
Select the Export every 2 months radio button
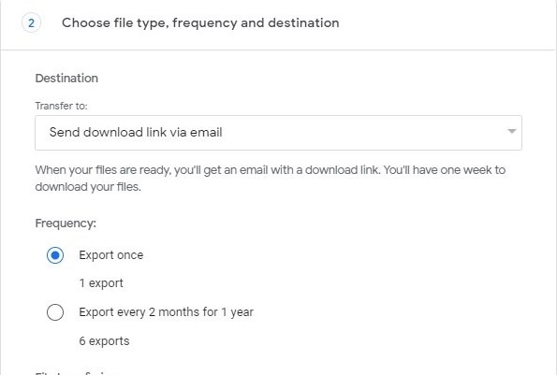coord(55,312)
